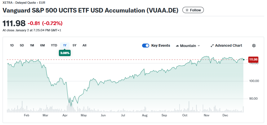Select the YTD time range
The image size is (267, 125).
coord(54,45)
